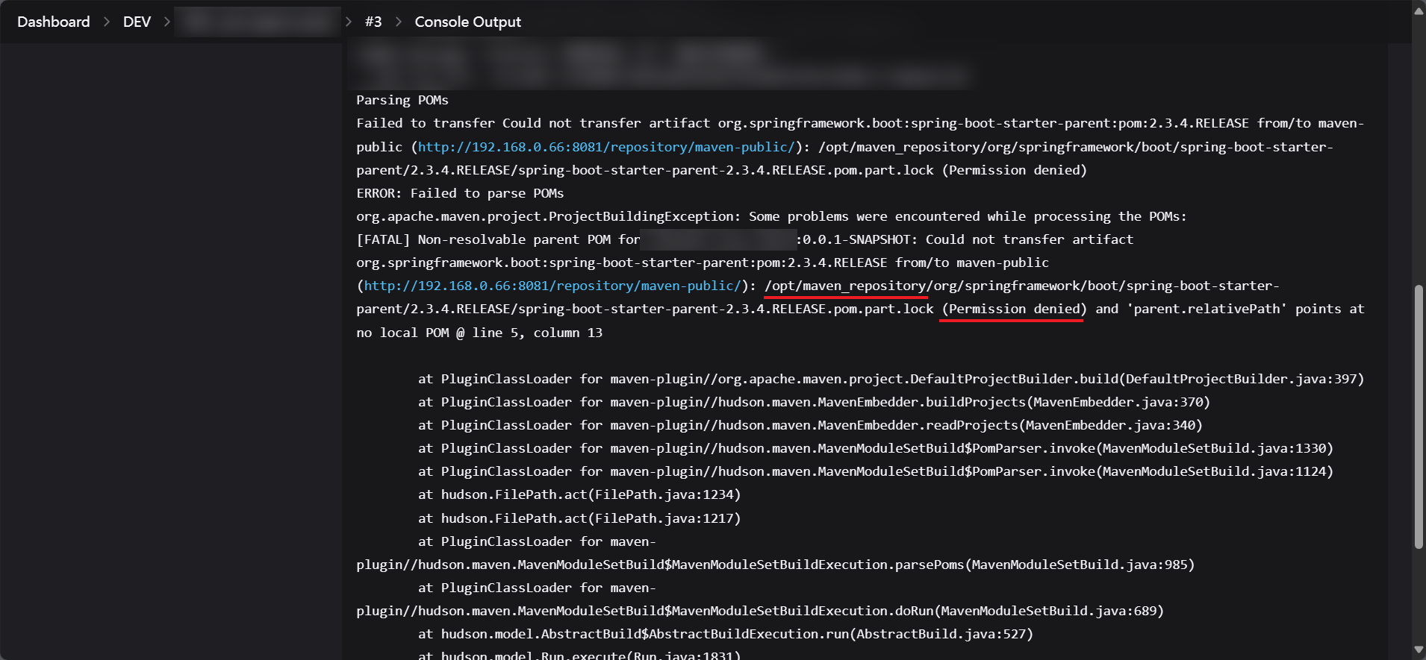
Task: Expand the chevron before #3
Action: [x=349, y=22]
